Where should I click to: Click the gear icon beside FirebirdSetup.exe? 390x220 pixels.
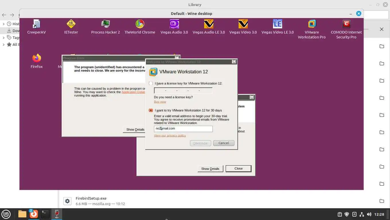tap(67, 201)
